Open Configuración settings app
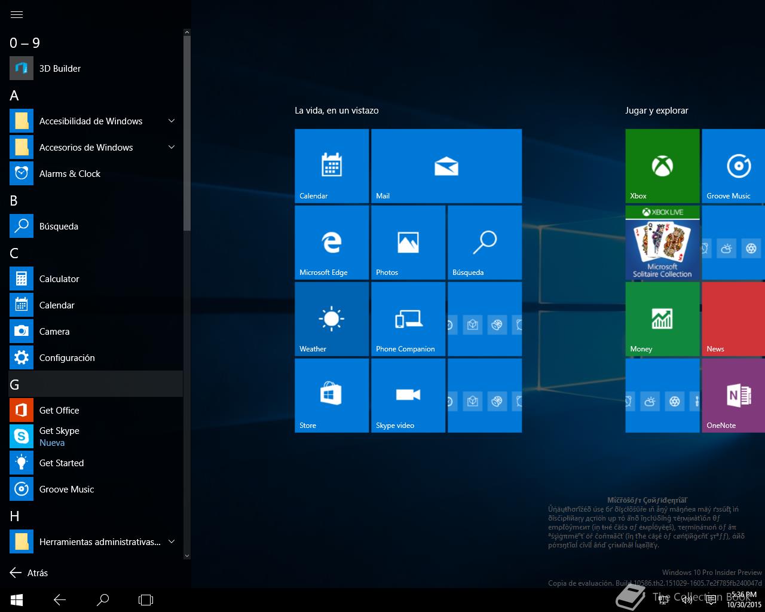765x612 pixels. pyautogui.click(x=96, y=357)
